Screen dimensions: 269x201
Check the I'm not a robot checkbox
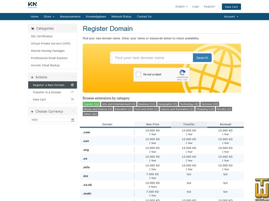(x=138, y=74)
